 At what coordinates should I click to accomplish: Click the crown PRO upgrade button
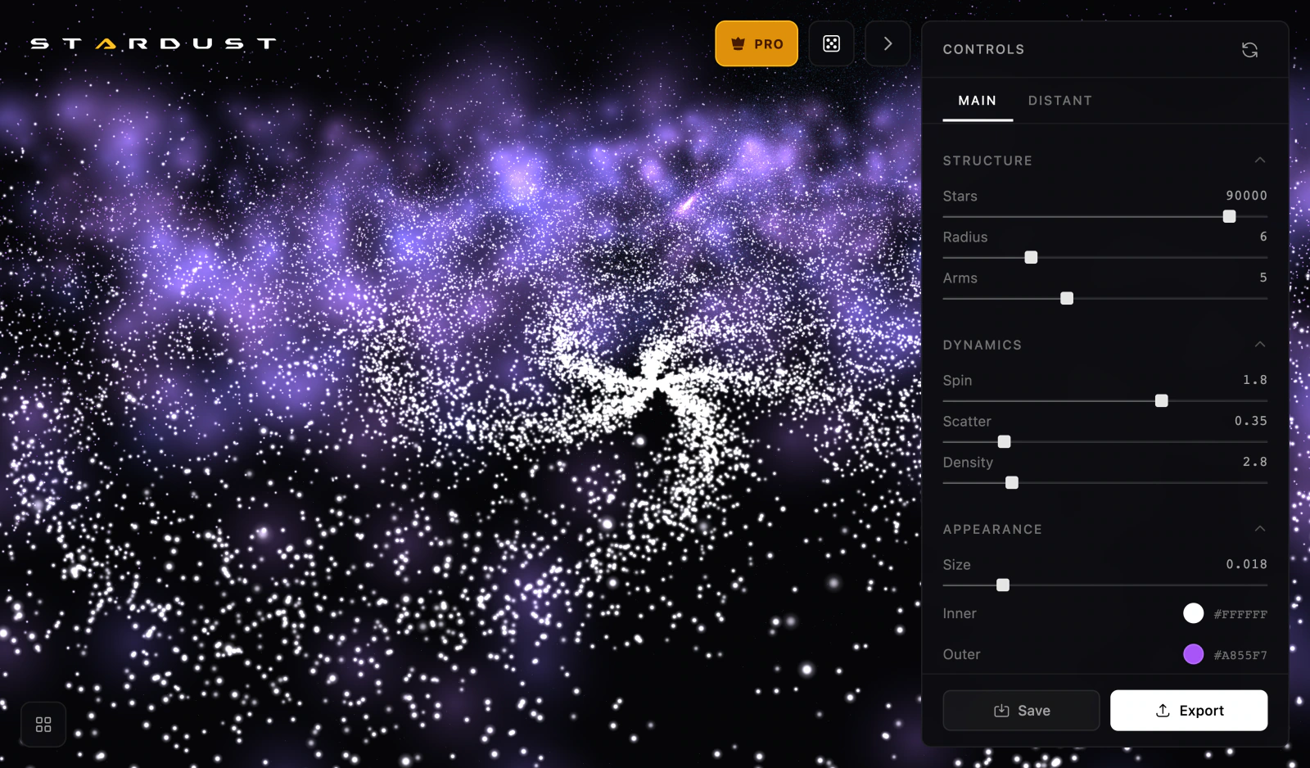[x=757, y=43]
